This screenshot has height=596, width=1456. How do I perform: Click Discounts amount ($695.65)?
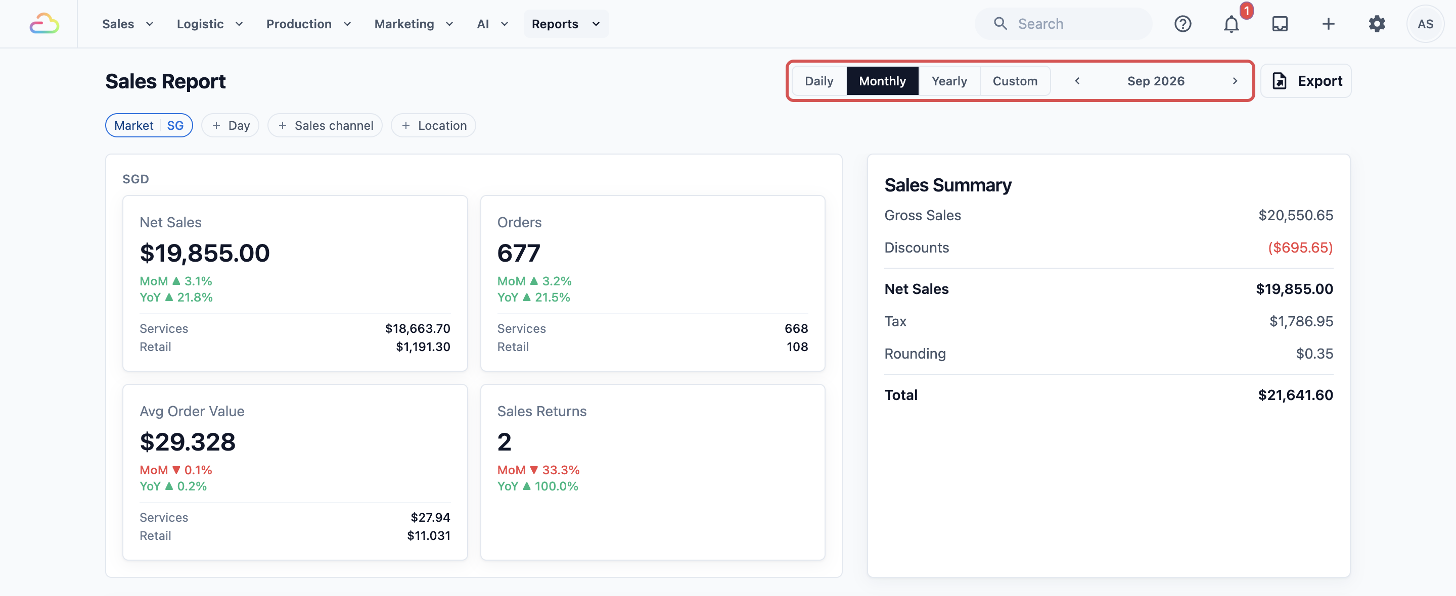coord(1300,247)
